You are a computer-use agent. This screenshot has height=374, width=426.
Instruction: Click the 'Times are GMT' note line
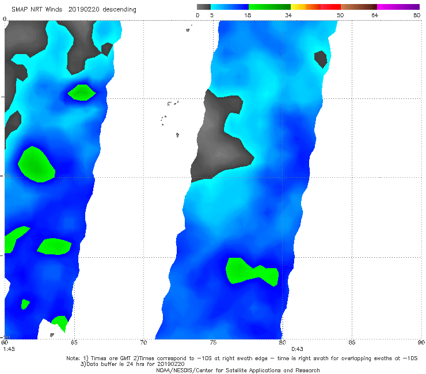click(242, 358)
